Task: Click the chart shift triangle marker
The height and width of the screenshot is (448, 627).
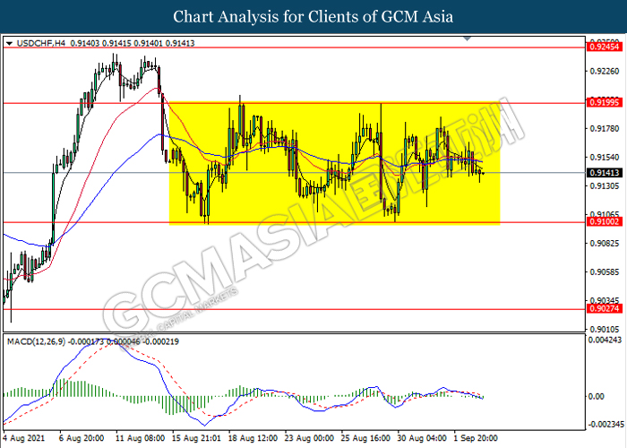Action: 467,39
